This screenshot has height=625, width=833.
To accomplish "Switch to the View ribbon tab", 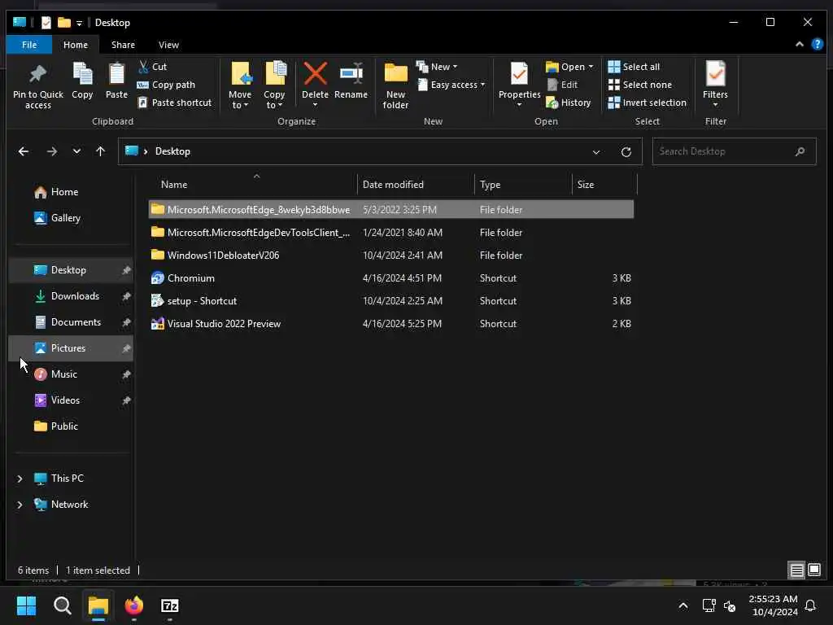I will pos(168,45).
